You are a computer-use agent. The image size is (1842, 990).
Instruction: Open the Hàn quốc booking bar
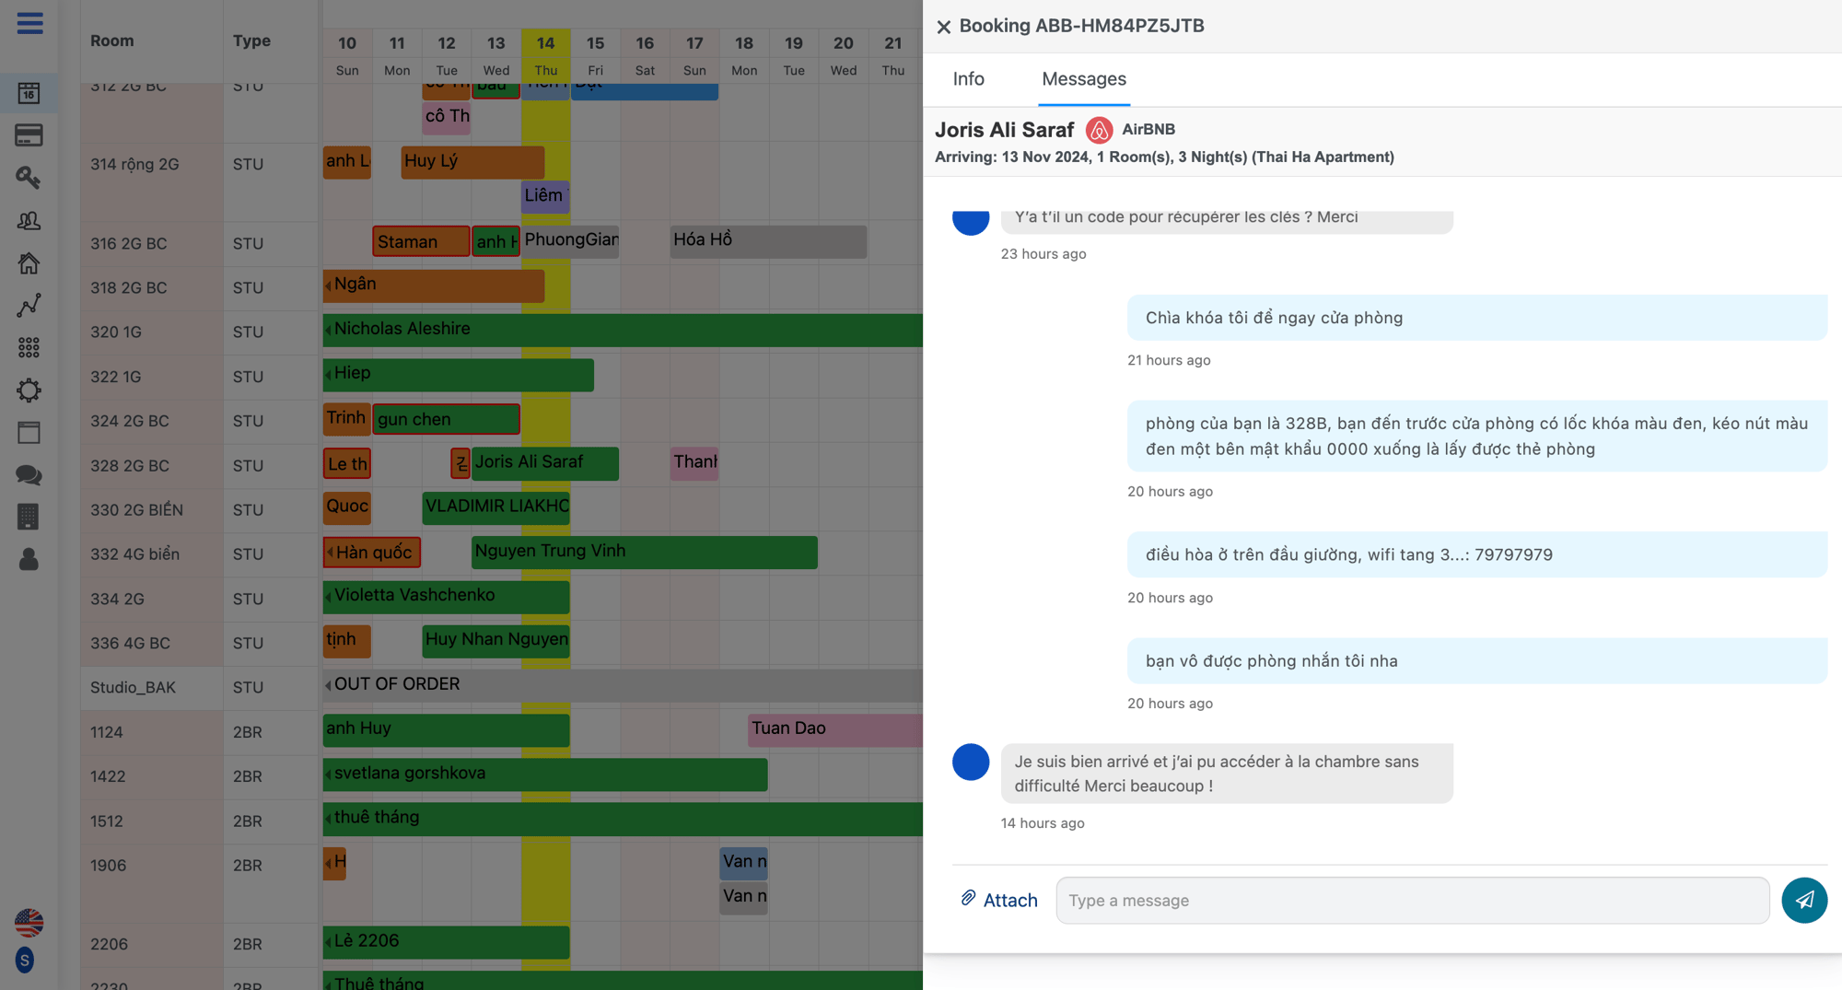click(372, 553)
